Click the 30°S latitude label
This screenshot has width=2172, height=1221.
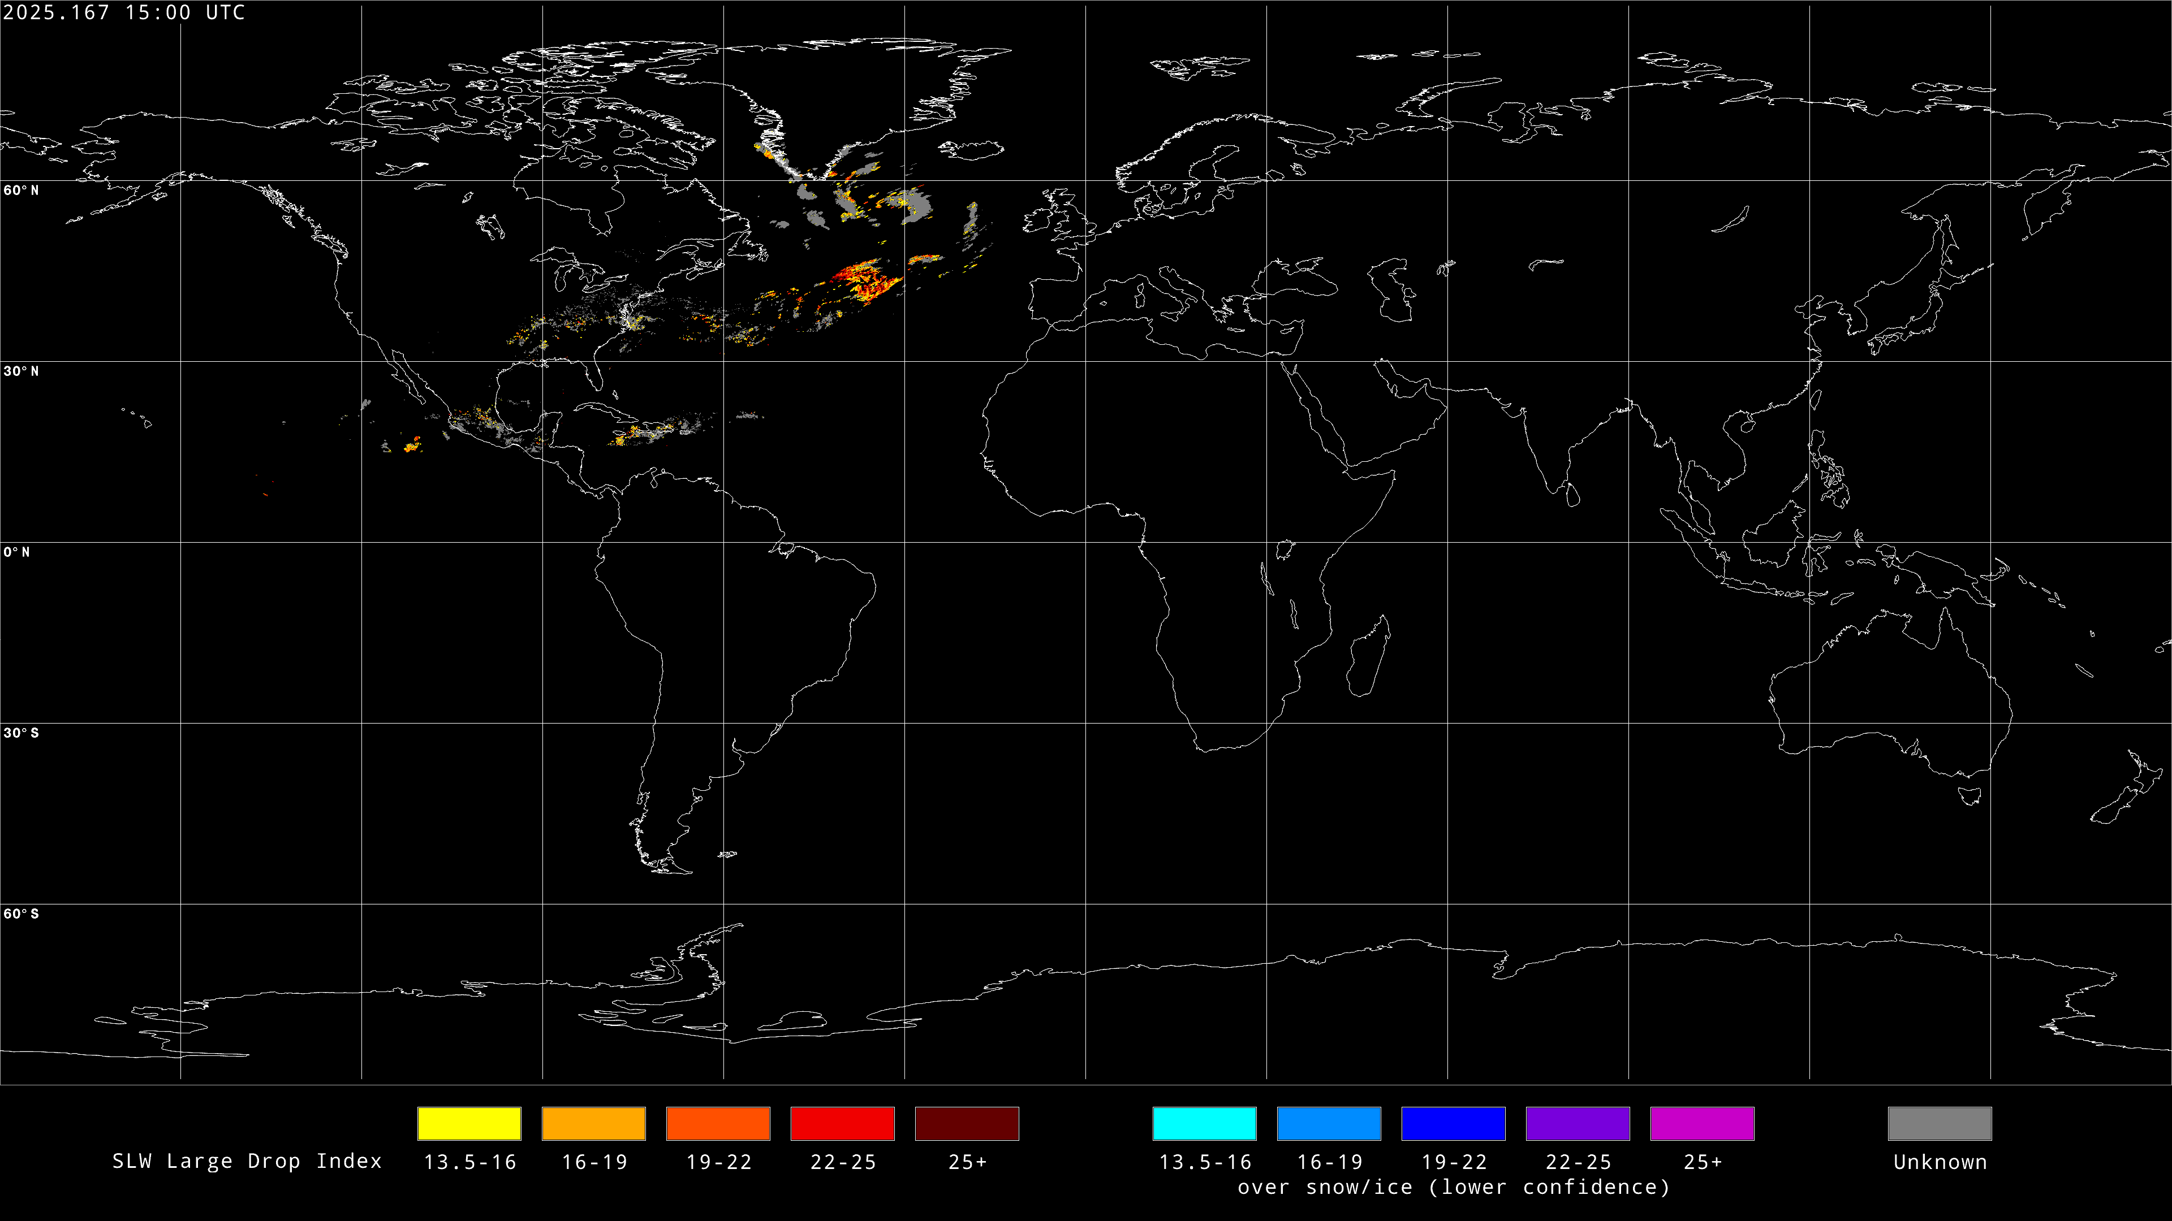21,733
